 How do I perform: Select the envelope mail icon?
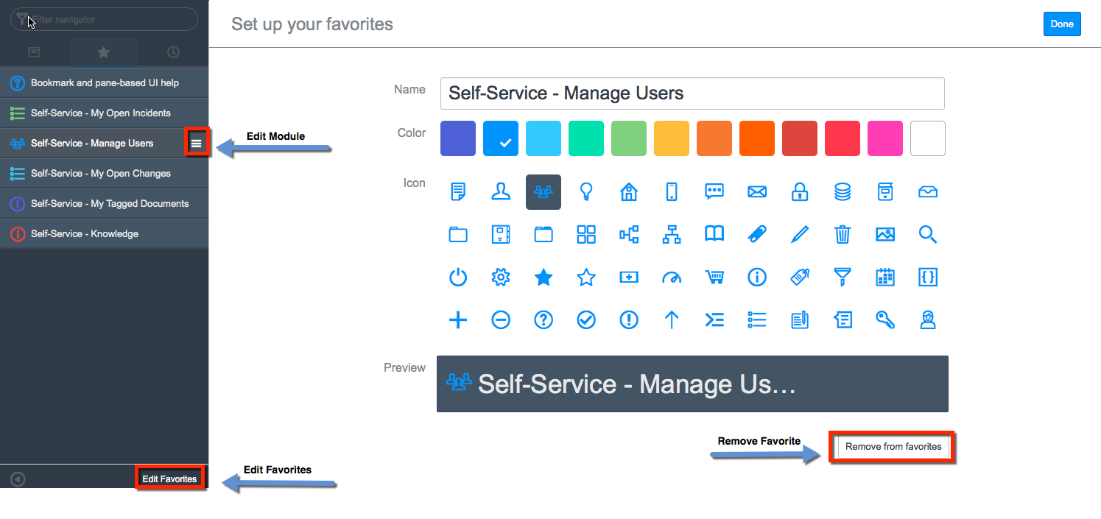tap(757, 192)
